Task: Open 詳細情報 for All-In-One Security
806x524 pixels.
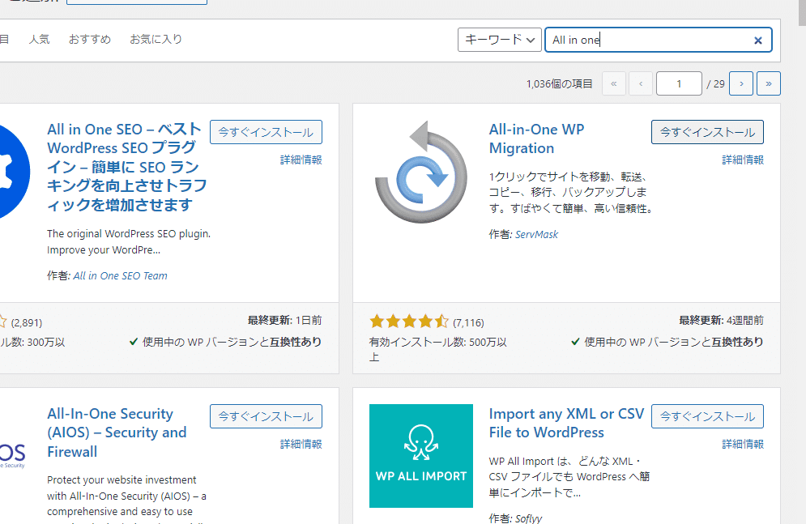Action: (x=301, y=444)
